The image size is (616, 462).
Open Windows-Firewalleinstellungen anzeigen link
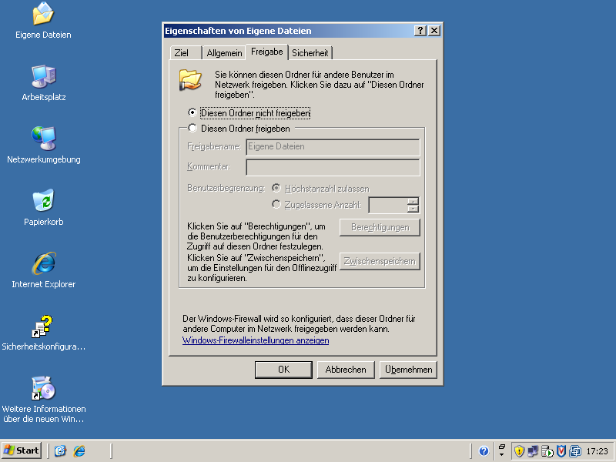[256, 340]
